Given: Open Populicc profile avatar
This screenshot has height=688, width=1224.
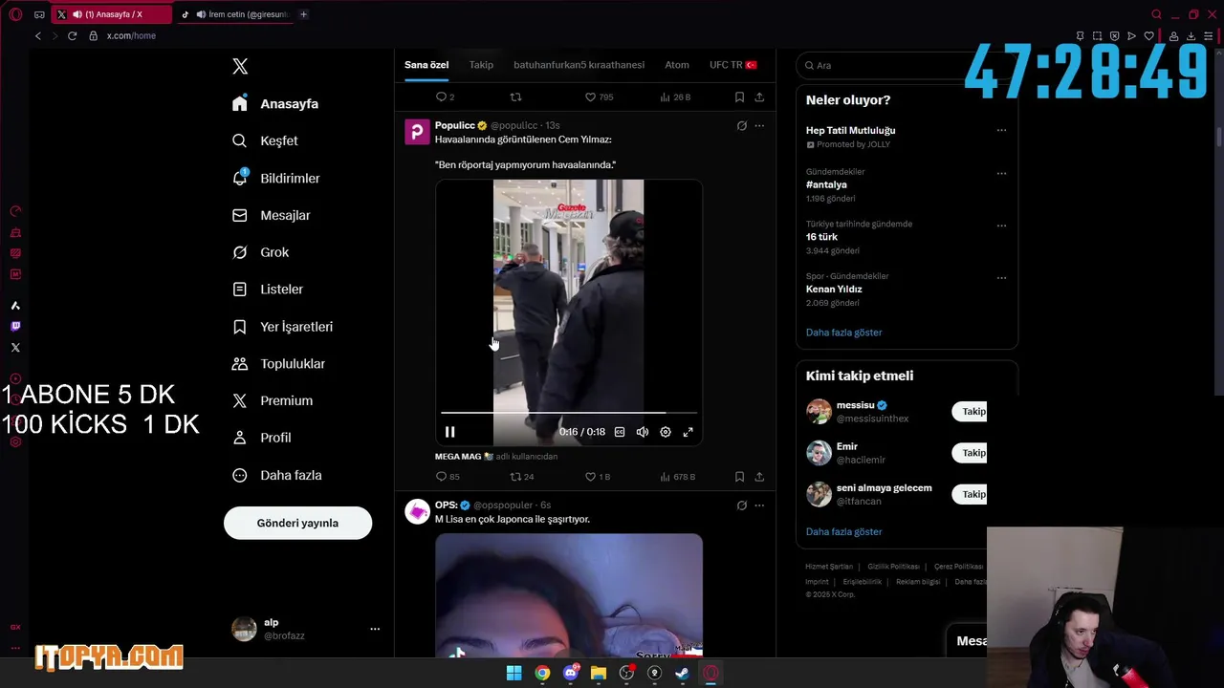Looking at the screenshot, I should pos(417,132).
